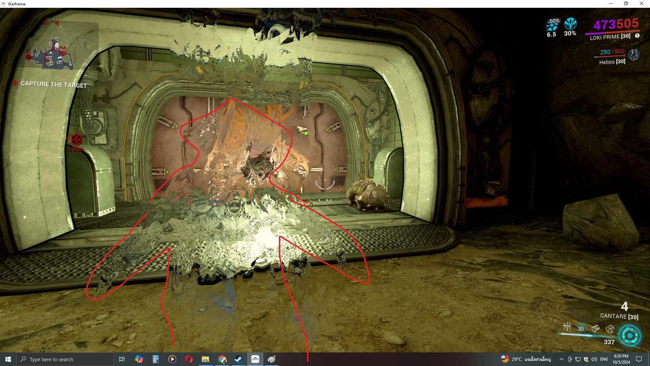Open Google Chrome from the taskbar
Screen dimensions: 650x366
tap(222, 359)
